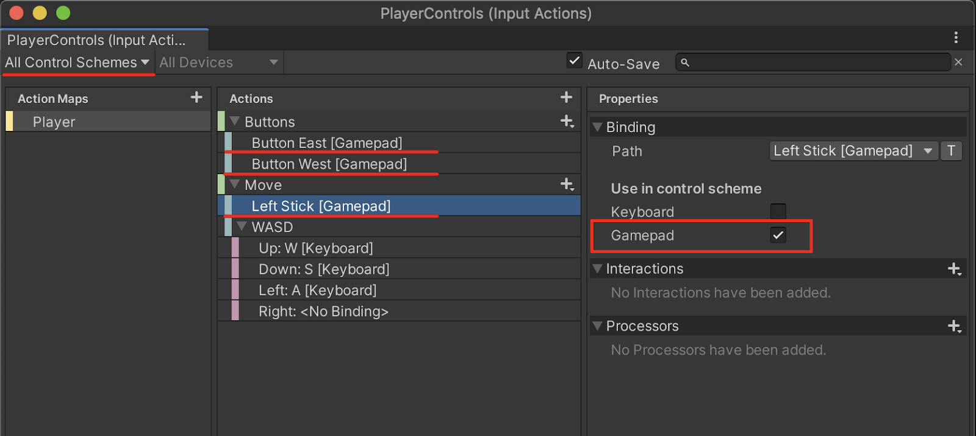Enable Keyboard control scheme checkbox
The image size is (976, 436).
pyautogui.click(x=778, y=211)
